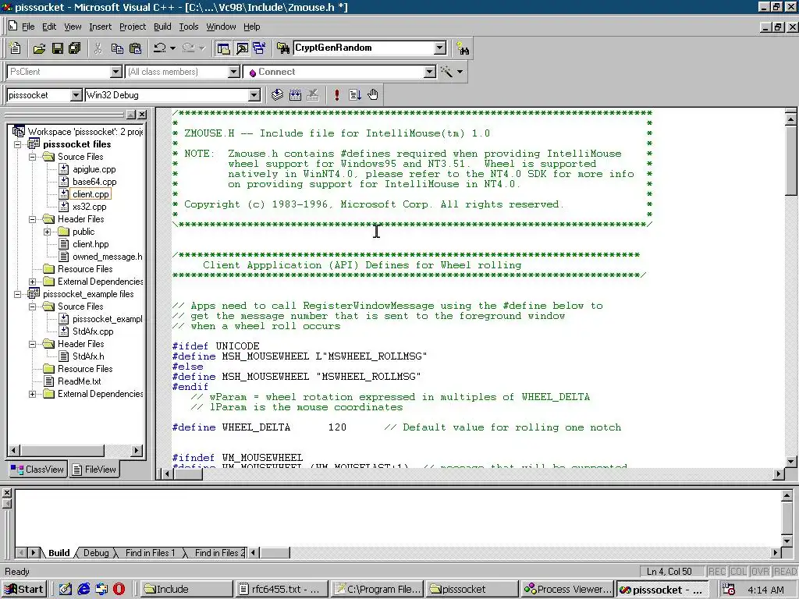Open the WizardBar actions dropdown arrow

(x=460, y=72)
